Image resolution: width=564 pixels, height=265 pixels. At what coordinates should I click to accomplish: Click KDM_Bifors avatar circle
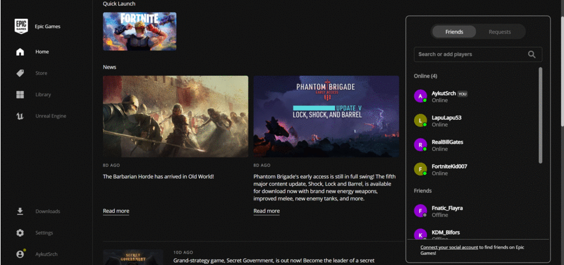coord(421,234)
